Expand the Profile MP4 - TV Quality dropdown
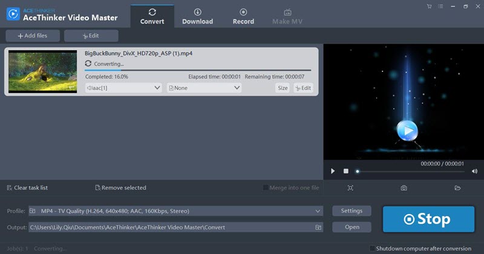This screenshot has width=484, height=254. (318, 211)
